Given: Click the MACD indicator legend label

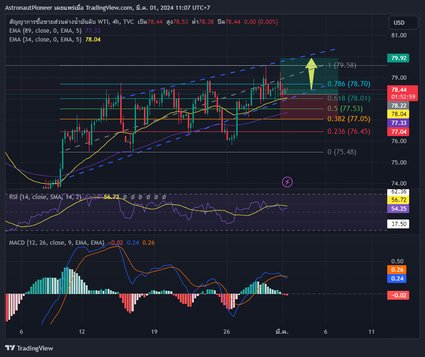Looking at the screenshot, I should tap(57, 243).
